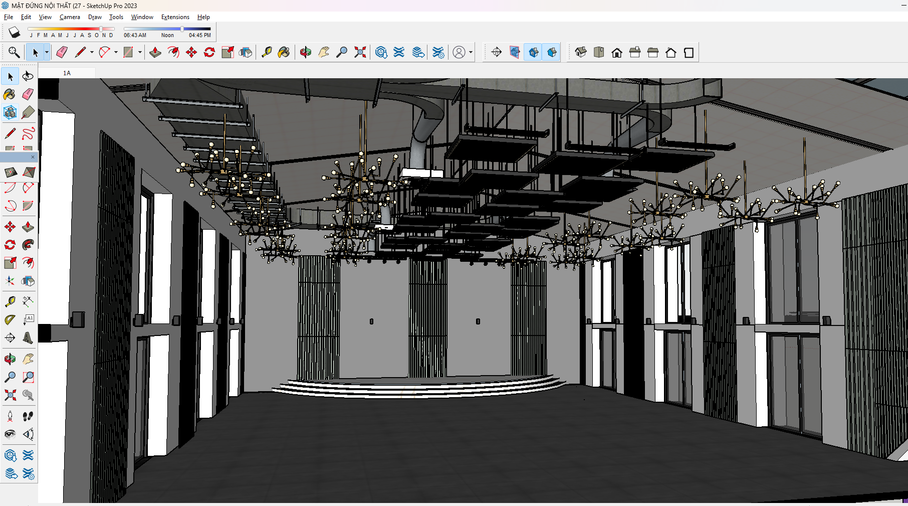Screen dimensions: 908x506
Task: Click Zoom Extents in top toolbar
Action: tap(360, 52)
